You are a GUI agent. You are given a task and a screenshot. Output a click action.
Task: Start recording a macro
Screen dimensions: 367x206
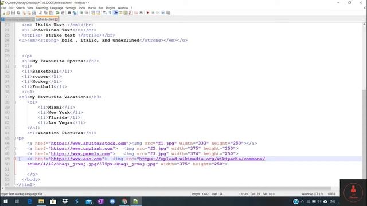coord(147,13)
